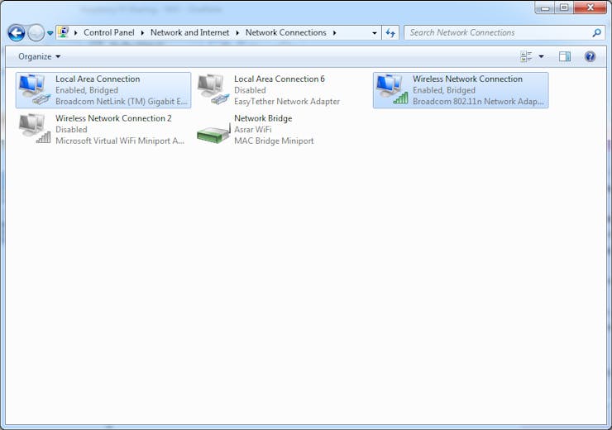Click 'Disabled' status under Local Area Connection 6

250,90
